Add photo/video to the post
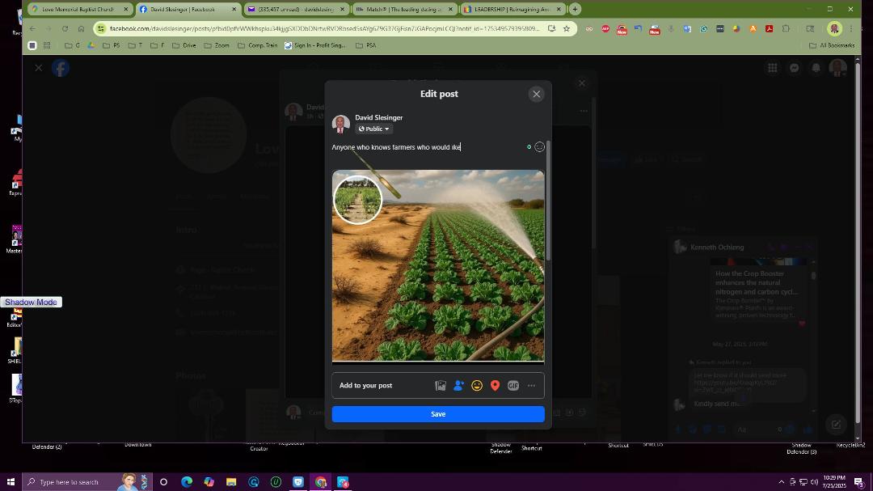This screenshot has width=873, height=491. (441, 386)
